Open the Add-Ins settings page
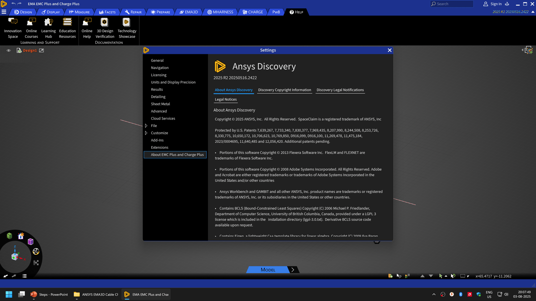 point(157,140)
